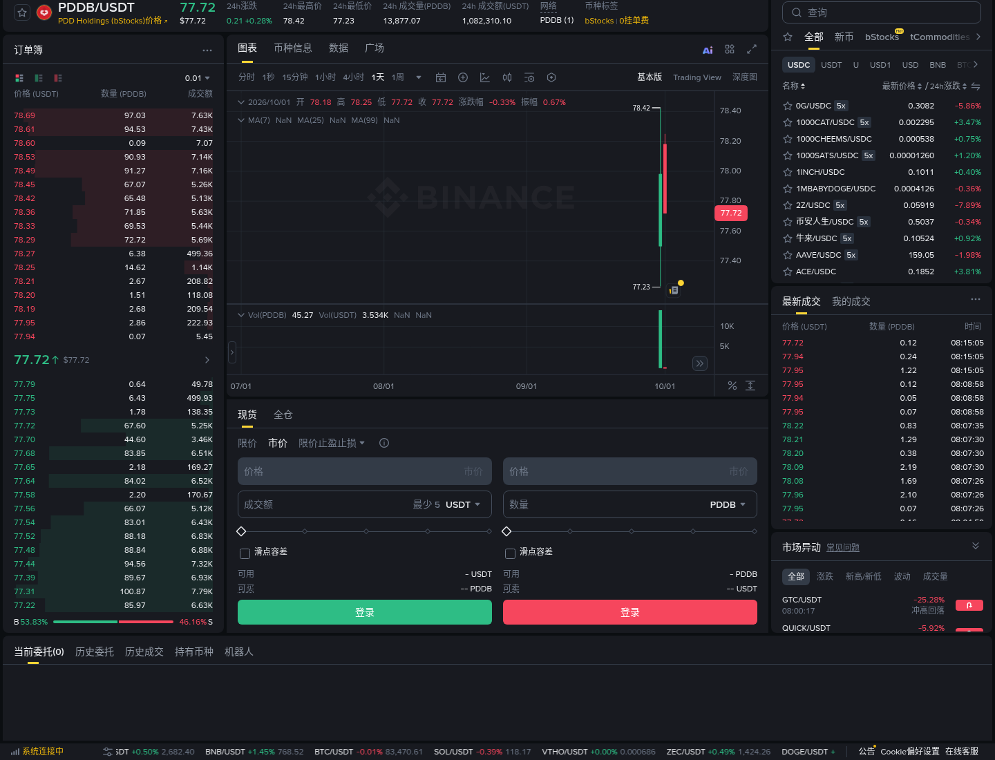Viewport: 995px width, 760px height.
Task: Show sell-orders-only order book view
Action: 58,78
